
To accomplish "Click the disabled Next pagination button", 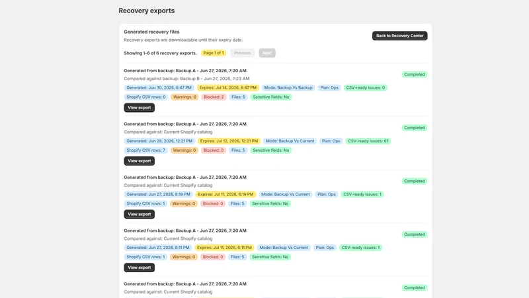I will [x=267, y=53].
